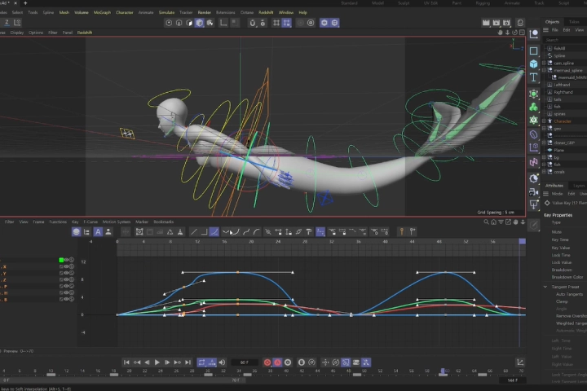The image size is (587, 391).
Task: Jump to previous keyframe
Action: [137, 362]
